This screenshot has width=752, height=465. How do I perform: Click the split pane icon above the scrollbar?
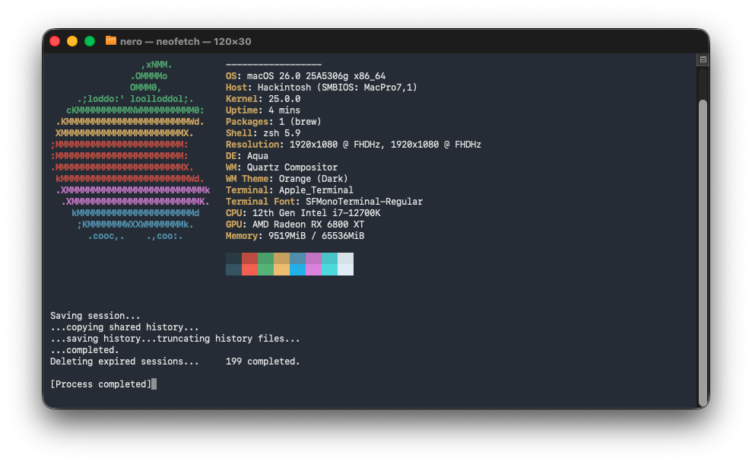pyautogui.click(x=703, y=59)
